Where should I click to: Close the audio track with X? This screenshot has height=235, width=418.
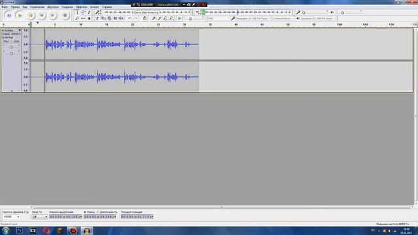click(3, 31)
